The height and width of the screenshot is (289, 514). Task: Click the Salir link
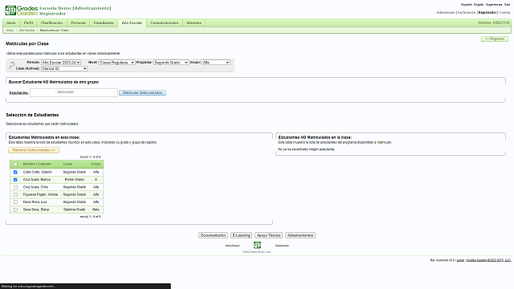click(x=507, y=5)
